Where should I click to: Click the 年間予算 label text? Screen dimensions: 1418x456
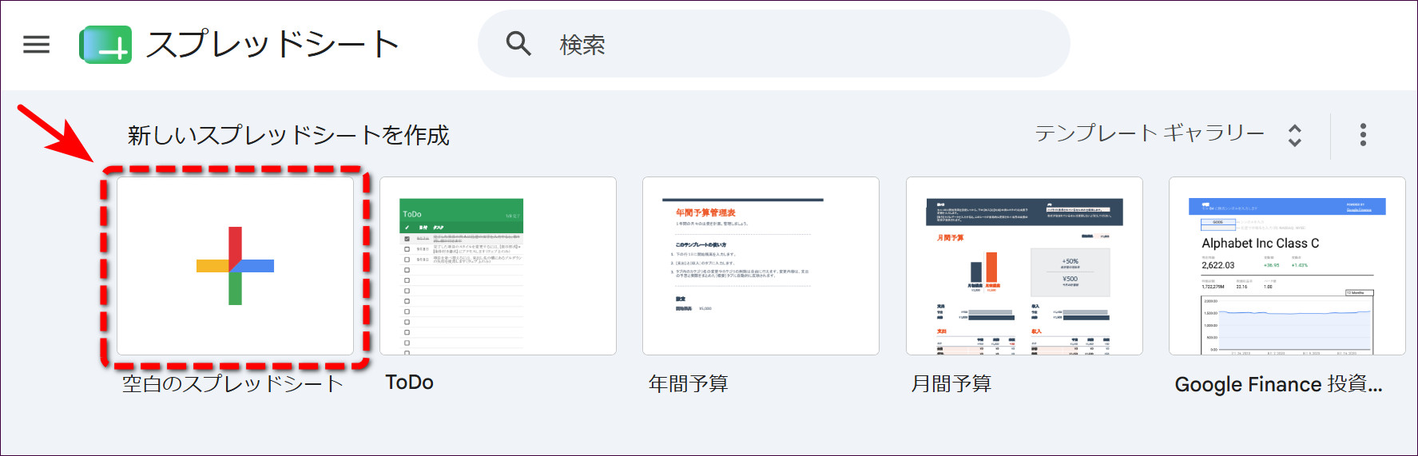point(688,383)
